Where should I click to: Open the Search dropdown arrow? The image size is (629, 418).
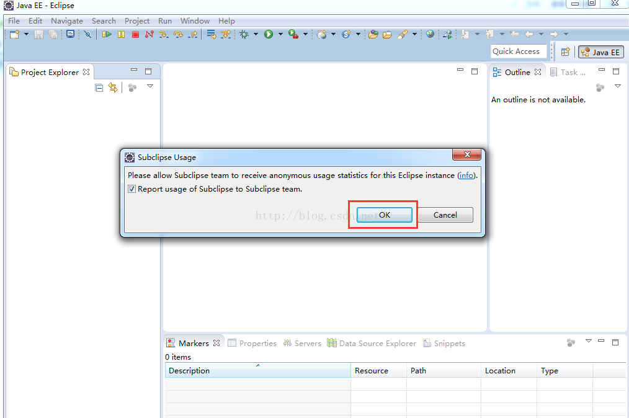coord(414,35)
